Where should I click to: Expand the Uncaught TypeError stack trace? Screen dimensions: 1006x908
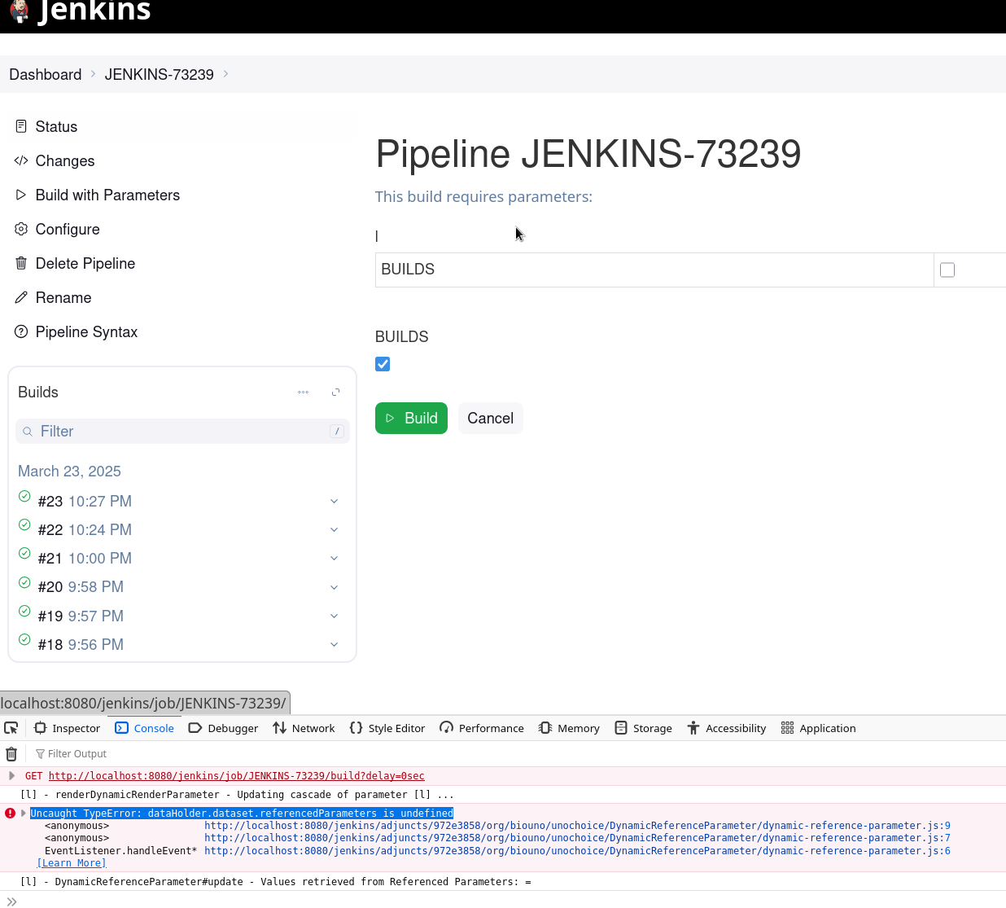[x=24, y=814]
